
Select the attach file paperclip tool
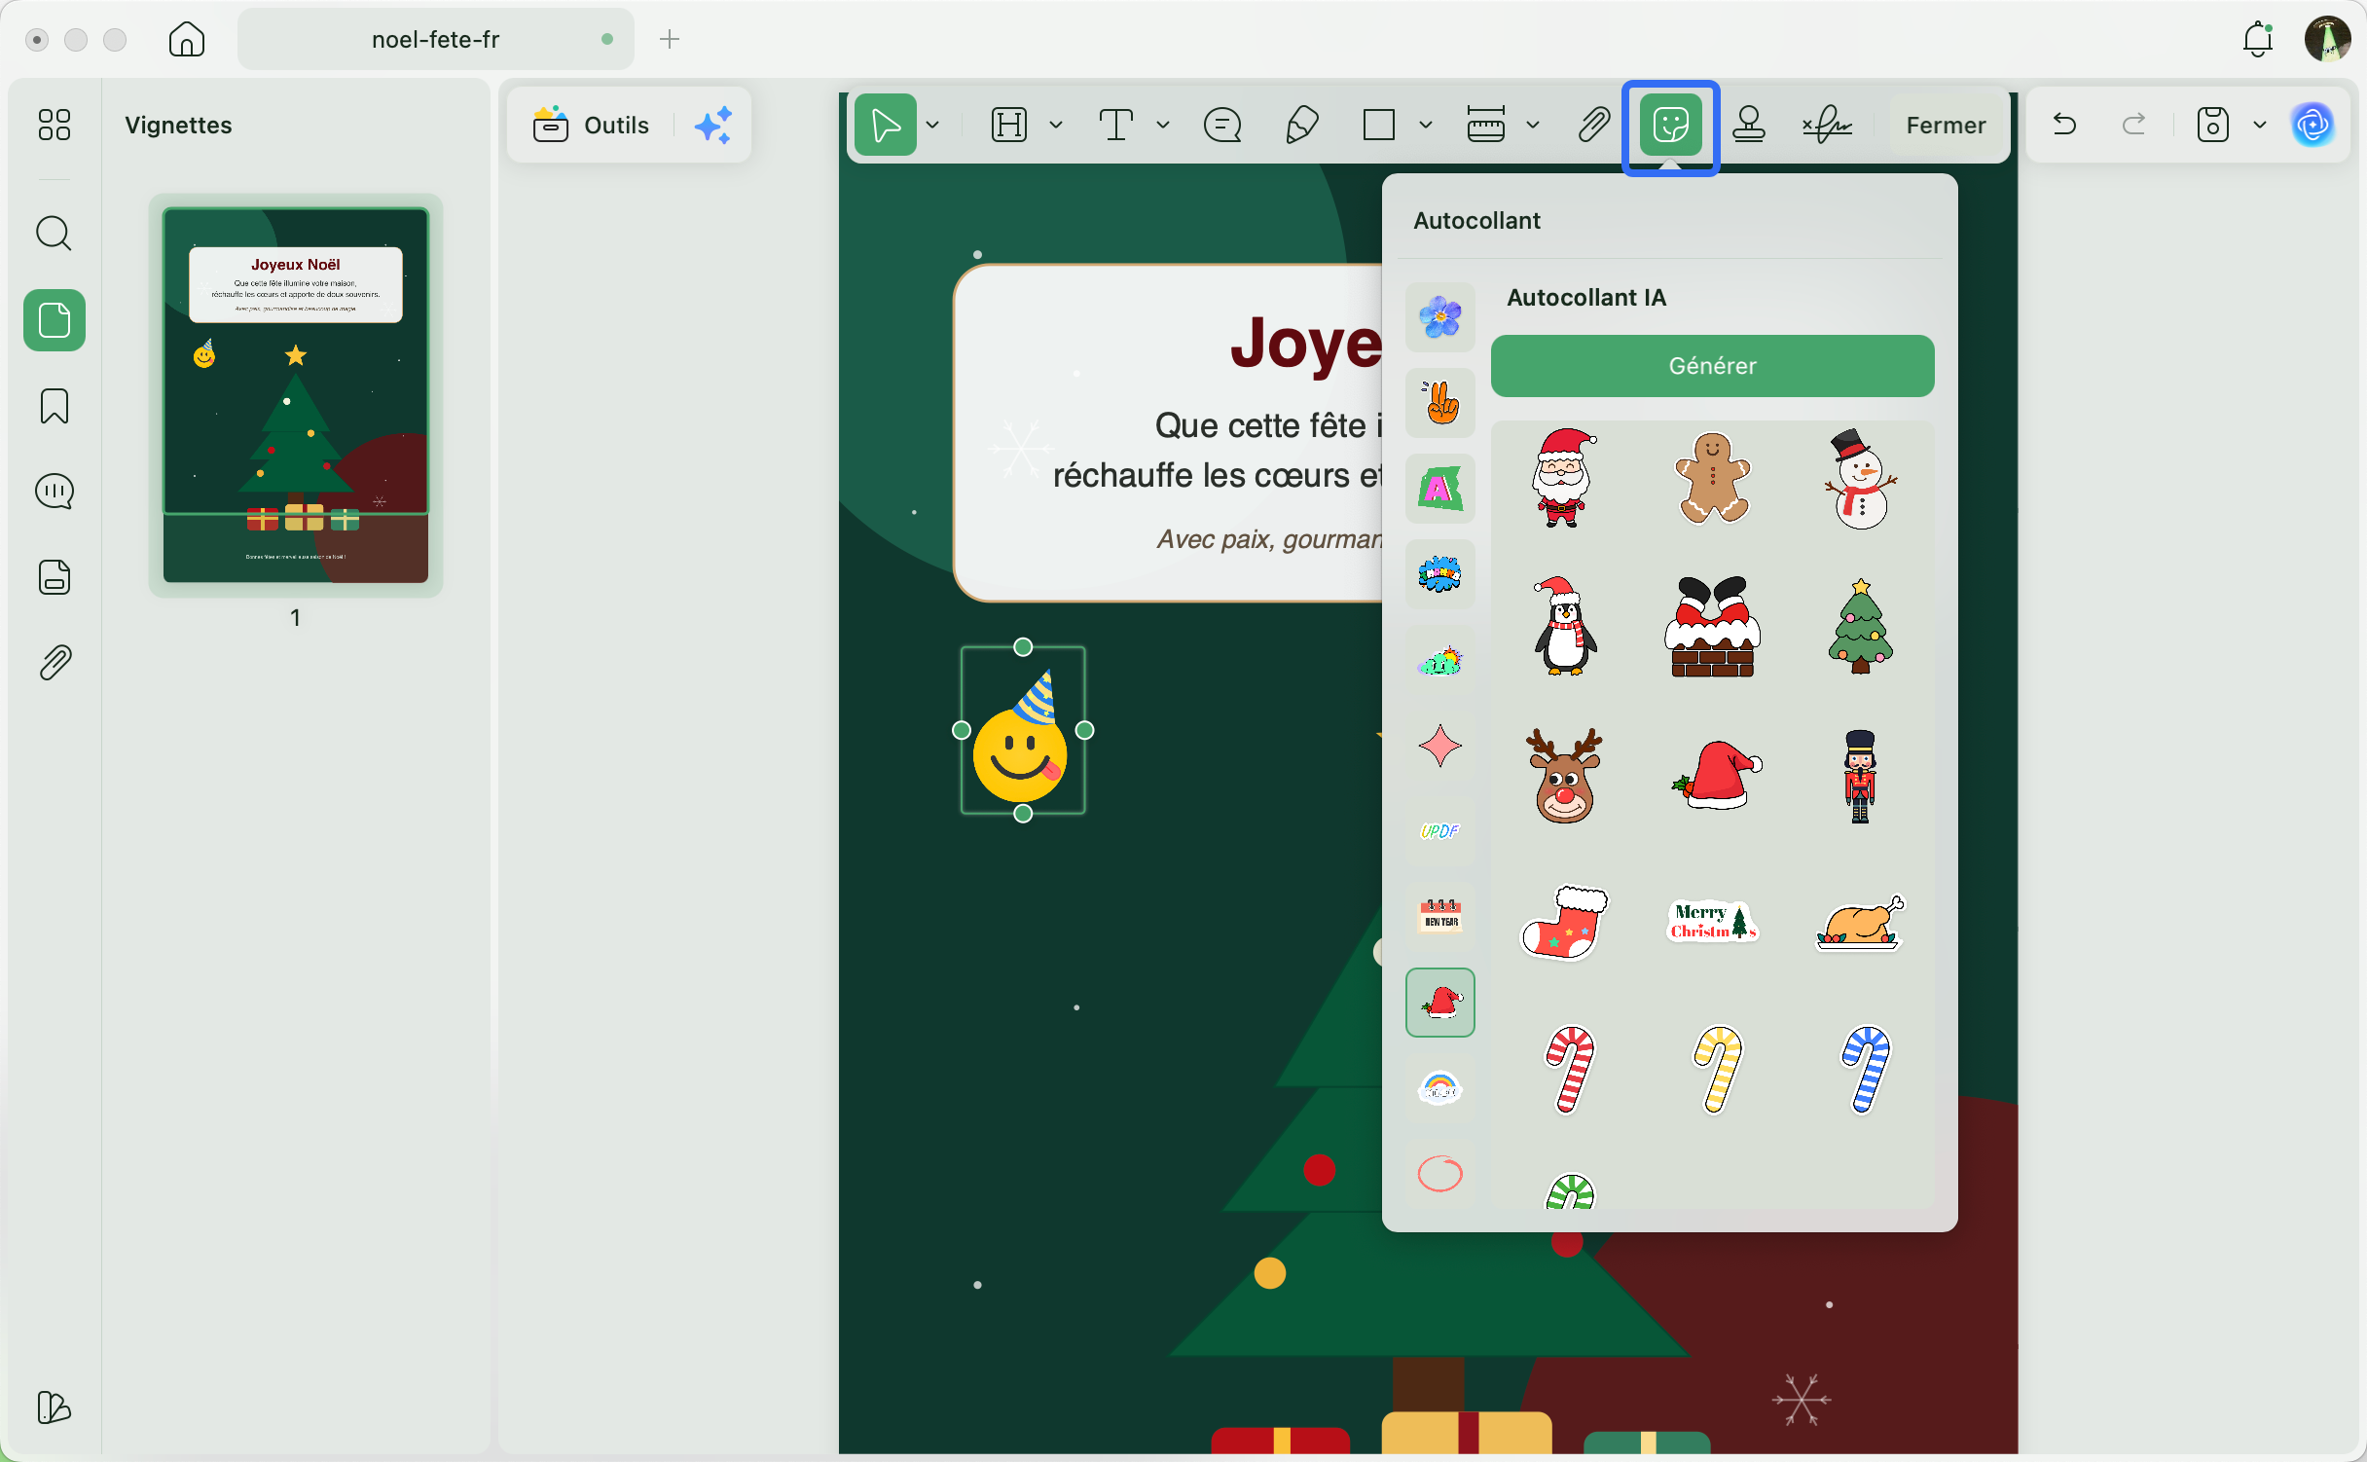point(1593,125)
